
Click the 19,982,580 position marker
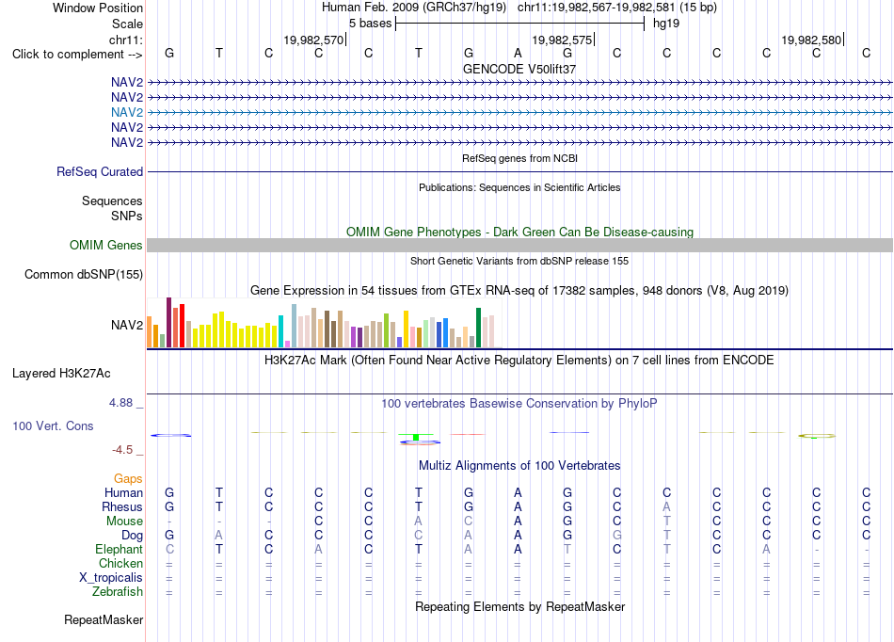(811, 40)
